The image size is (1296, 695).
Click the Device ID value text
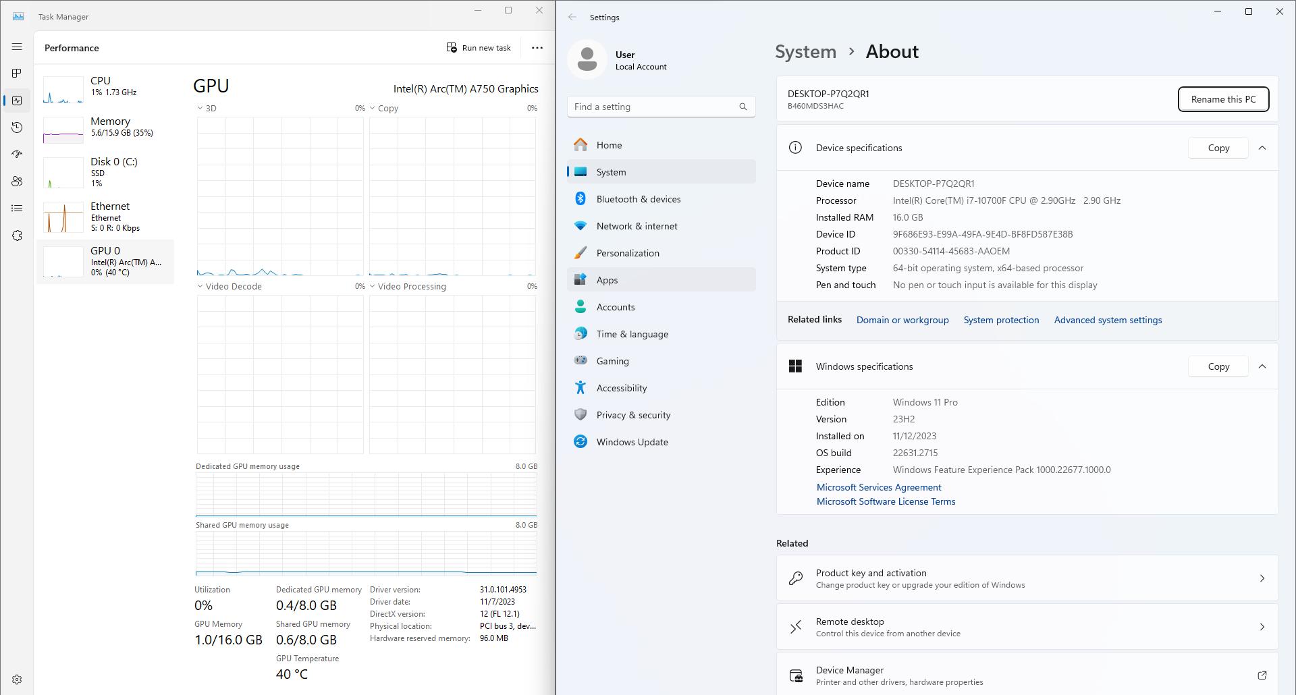click(x=983, y=234)
